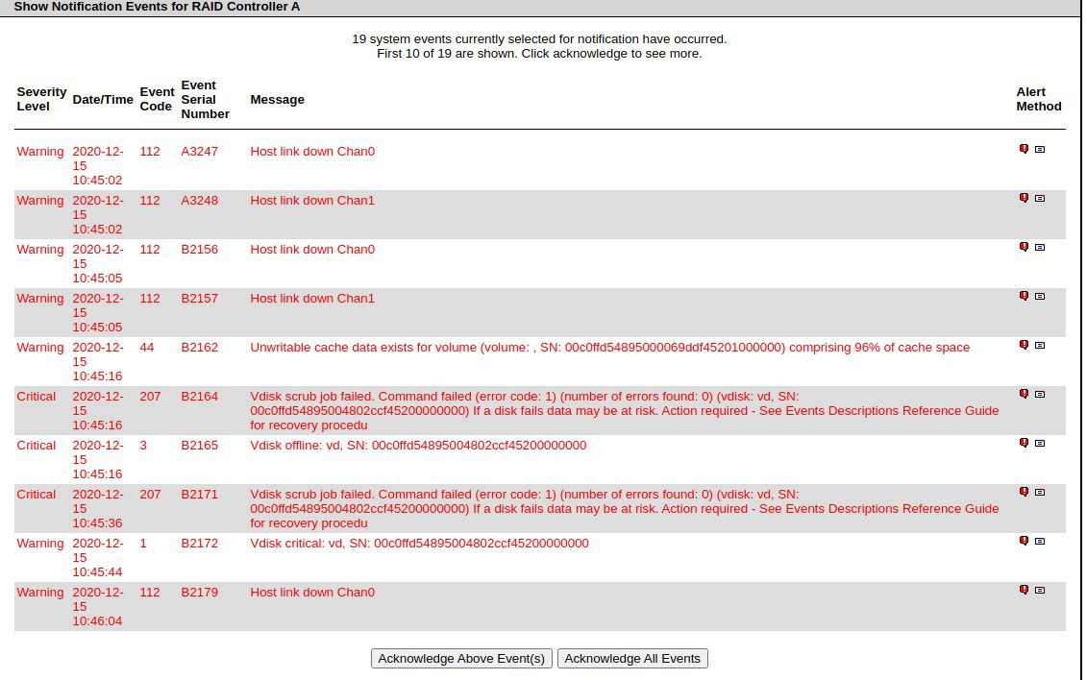The image size is (1087, 680).
Task: Click event code 44 in B2162 row
Action: click(147, 348)
